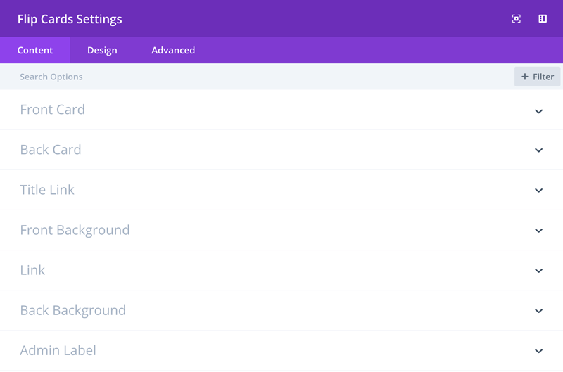Expand the Front Card section chevron
This screenshot has width=563, height=372.
[x=538, y=112]
